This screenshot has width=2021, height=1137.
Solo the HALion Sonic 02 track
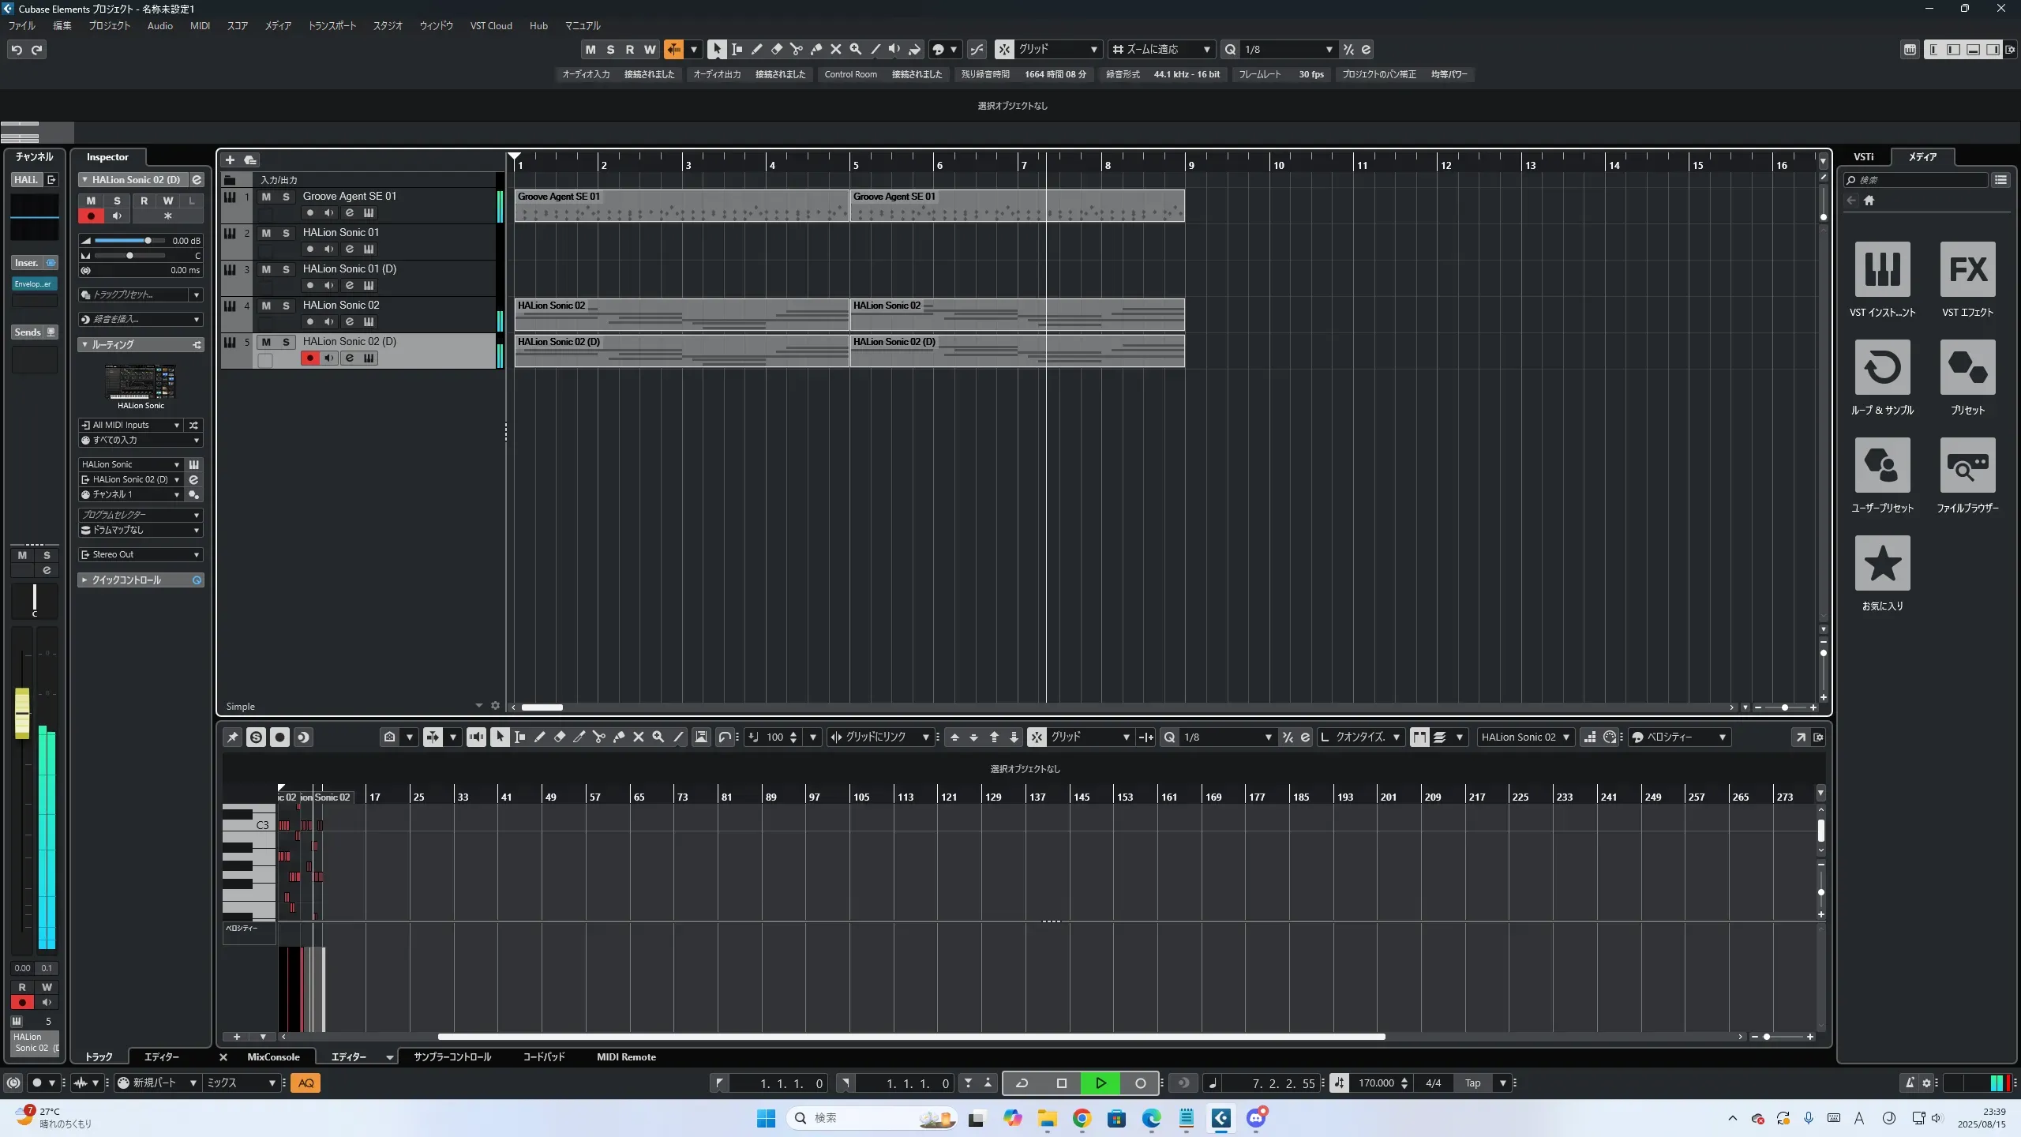click(286, 306)
